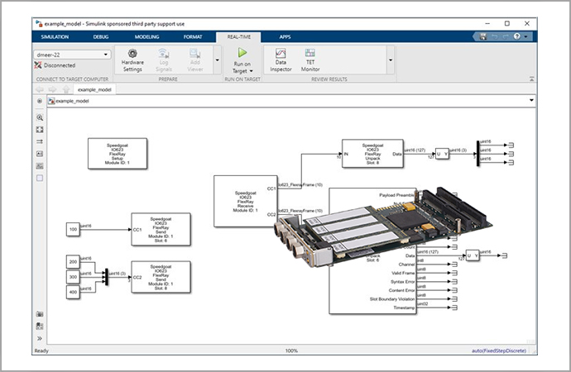The image size is (571, 372).
Task: Click the 100% zoom level indicator
Action: [x=291, y=351]
